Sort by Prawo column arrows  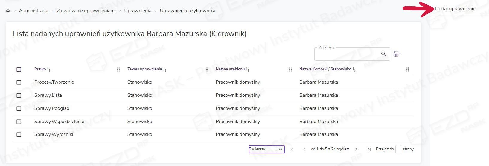[49, 69]
